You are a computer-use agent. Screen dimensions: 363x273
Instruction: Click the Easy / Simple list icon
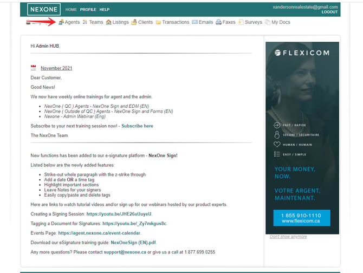click(277, 154)
